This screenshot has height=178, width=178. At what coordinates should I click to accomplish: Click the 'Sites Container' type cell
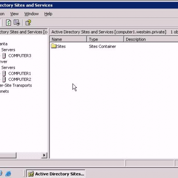[103, 46]
